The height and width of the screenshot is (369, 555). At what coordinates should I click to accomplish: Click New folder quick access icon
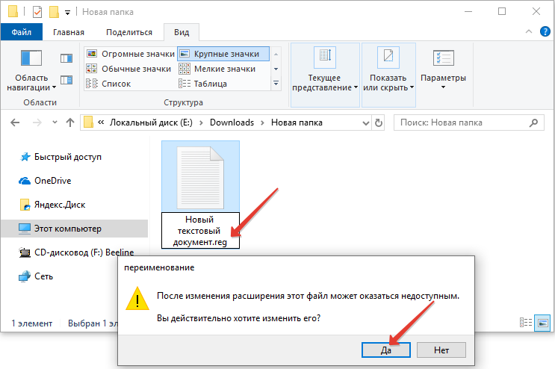pyautogui.click(x=54, y=12)
